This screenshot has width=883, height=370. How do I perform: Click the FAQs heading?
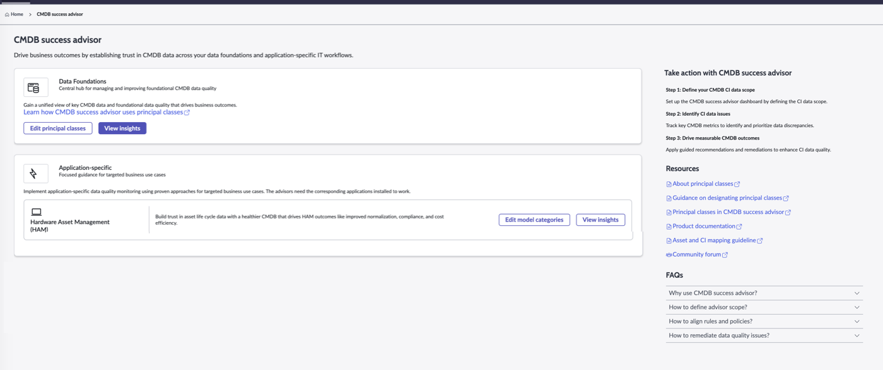(x=674, y=275)
